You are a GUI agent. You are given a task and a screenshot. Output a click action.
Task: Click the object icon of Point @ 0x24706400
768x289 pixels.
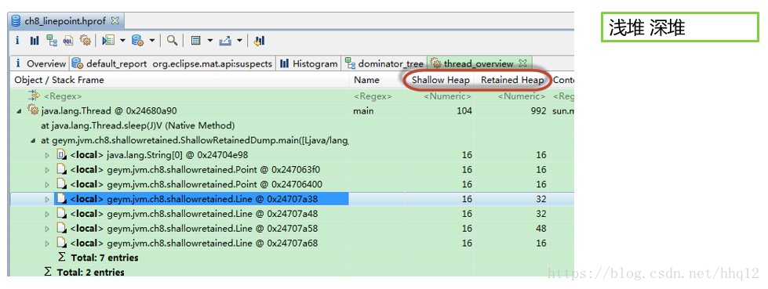61,184
